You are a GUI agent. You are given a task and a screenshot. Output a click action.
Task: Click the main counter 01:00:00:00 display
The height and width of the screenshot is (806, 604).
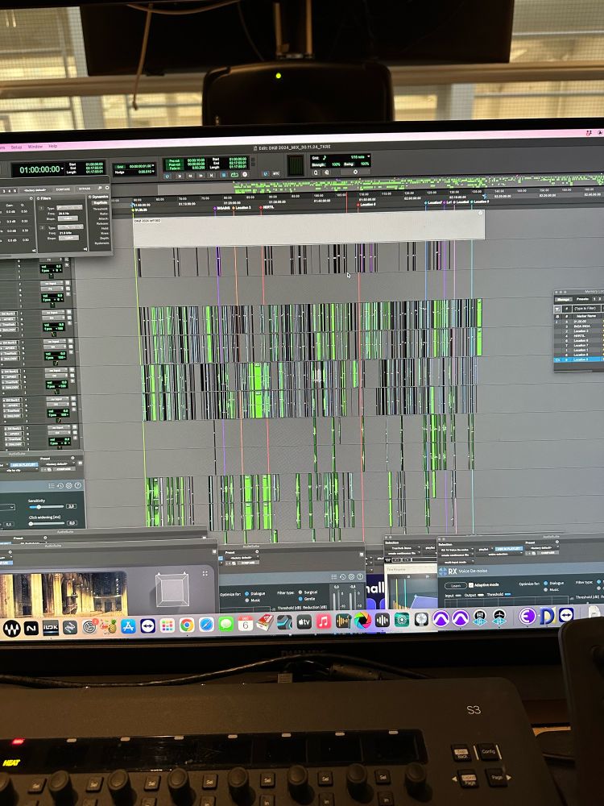39,169
